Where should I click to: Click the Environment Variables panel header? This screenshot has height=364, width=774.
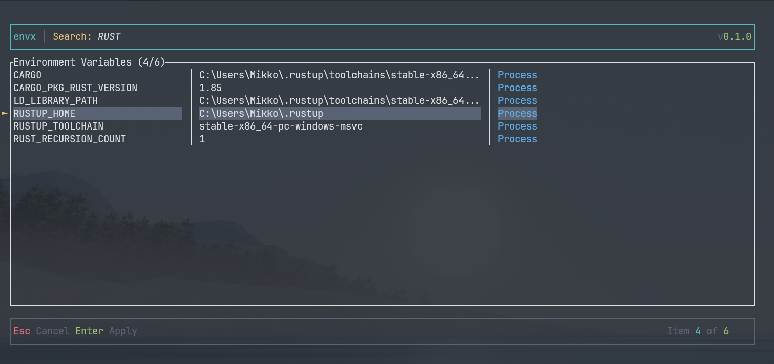[90, 62]
